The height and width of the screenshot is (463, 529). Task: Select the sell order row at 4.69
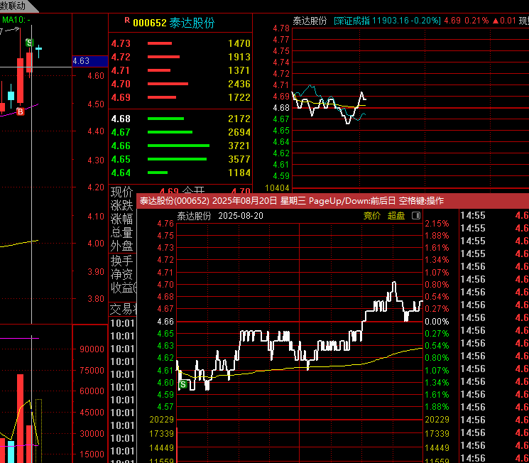point(180,97)
